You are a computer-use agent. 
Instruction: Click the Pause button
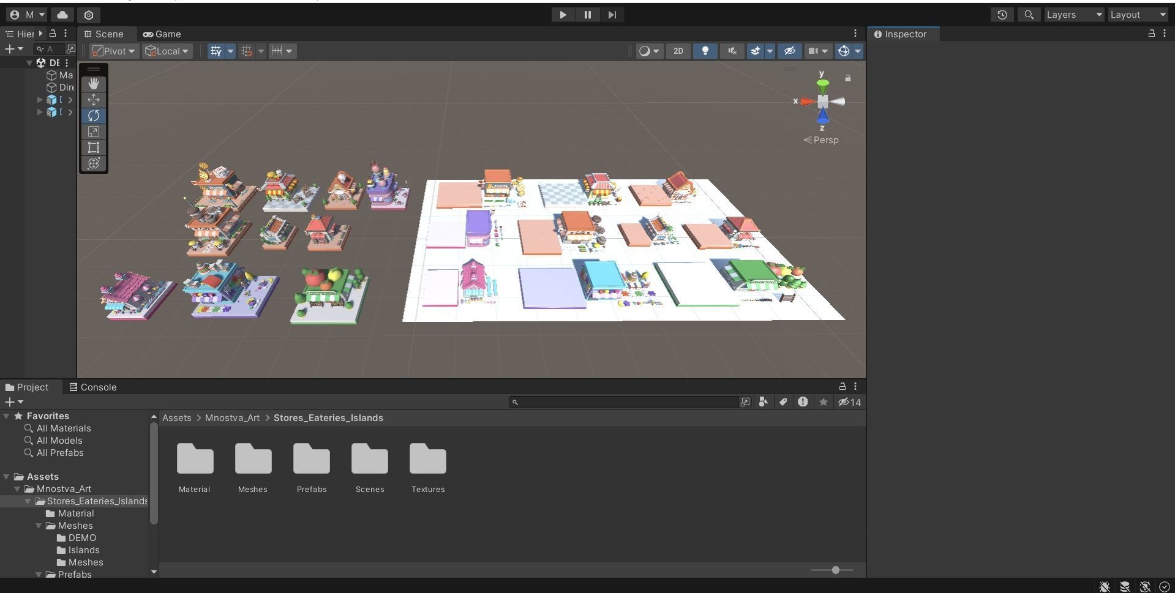588,15
